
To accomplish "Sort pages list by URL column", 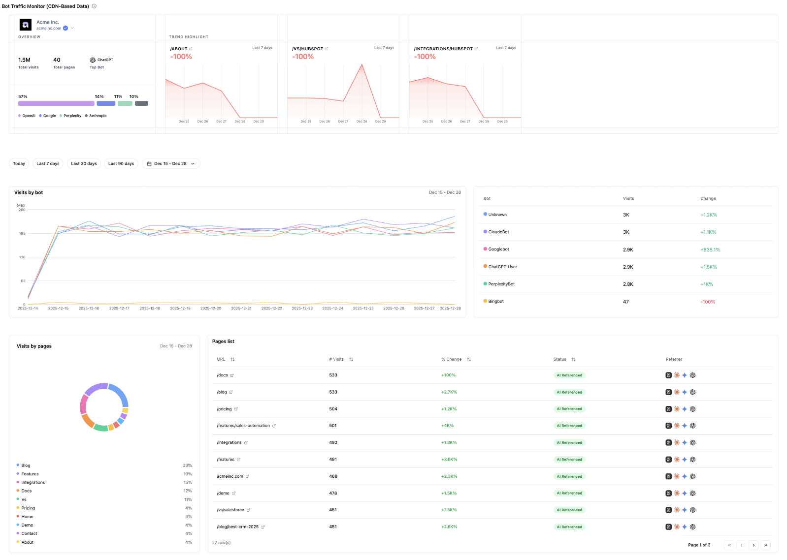I will point(232,359).
